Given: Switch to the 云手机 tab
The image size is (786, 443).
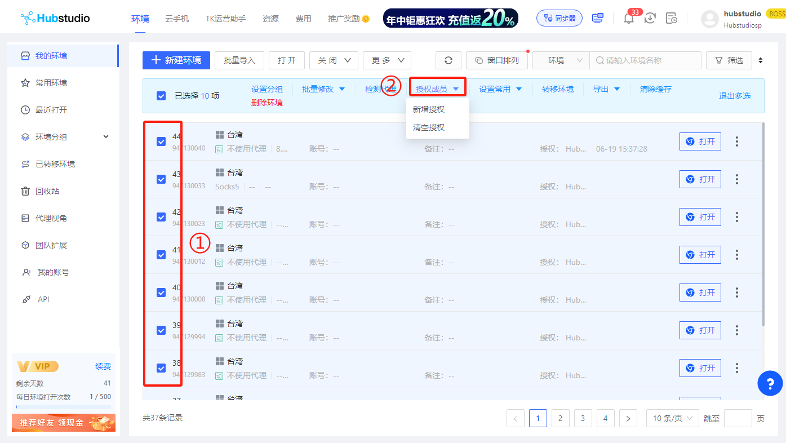Looking at the screenshot, I should coord(177,19).
